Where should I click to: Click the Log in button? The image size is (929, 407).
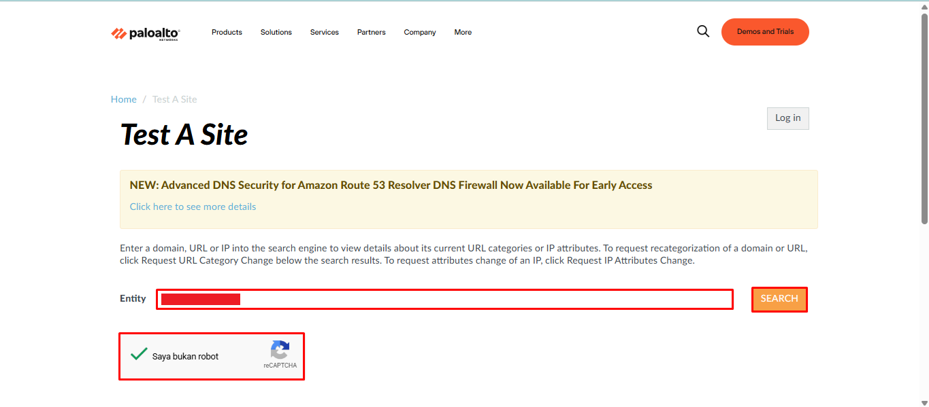tap(788, 118)
